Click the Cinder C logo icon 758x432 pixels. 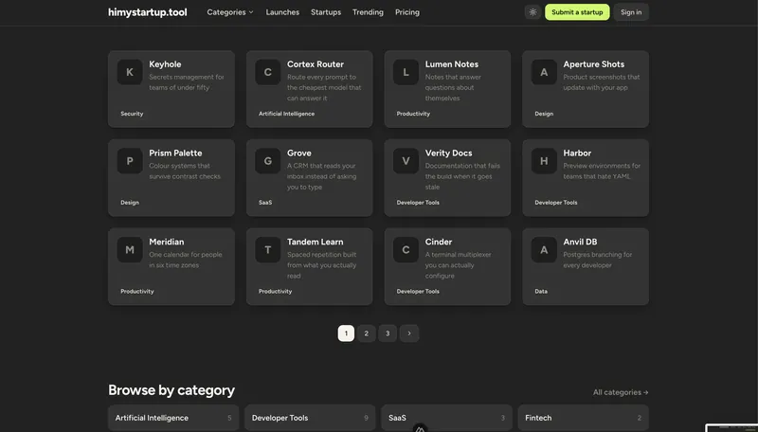(406, 250)
